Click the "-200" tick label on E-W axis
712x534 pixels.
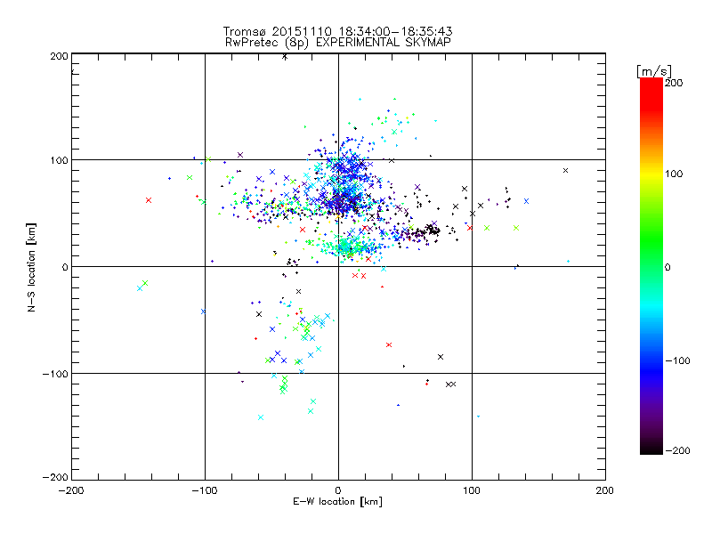(71, 490)
